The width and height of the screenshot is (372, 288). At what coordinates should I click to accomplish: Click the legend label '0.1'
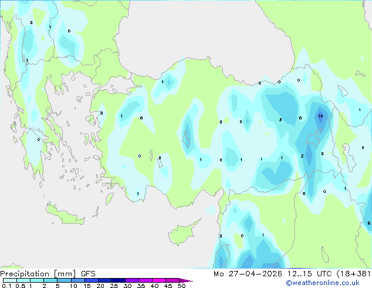tap(6, 286)
